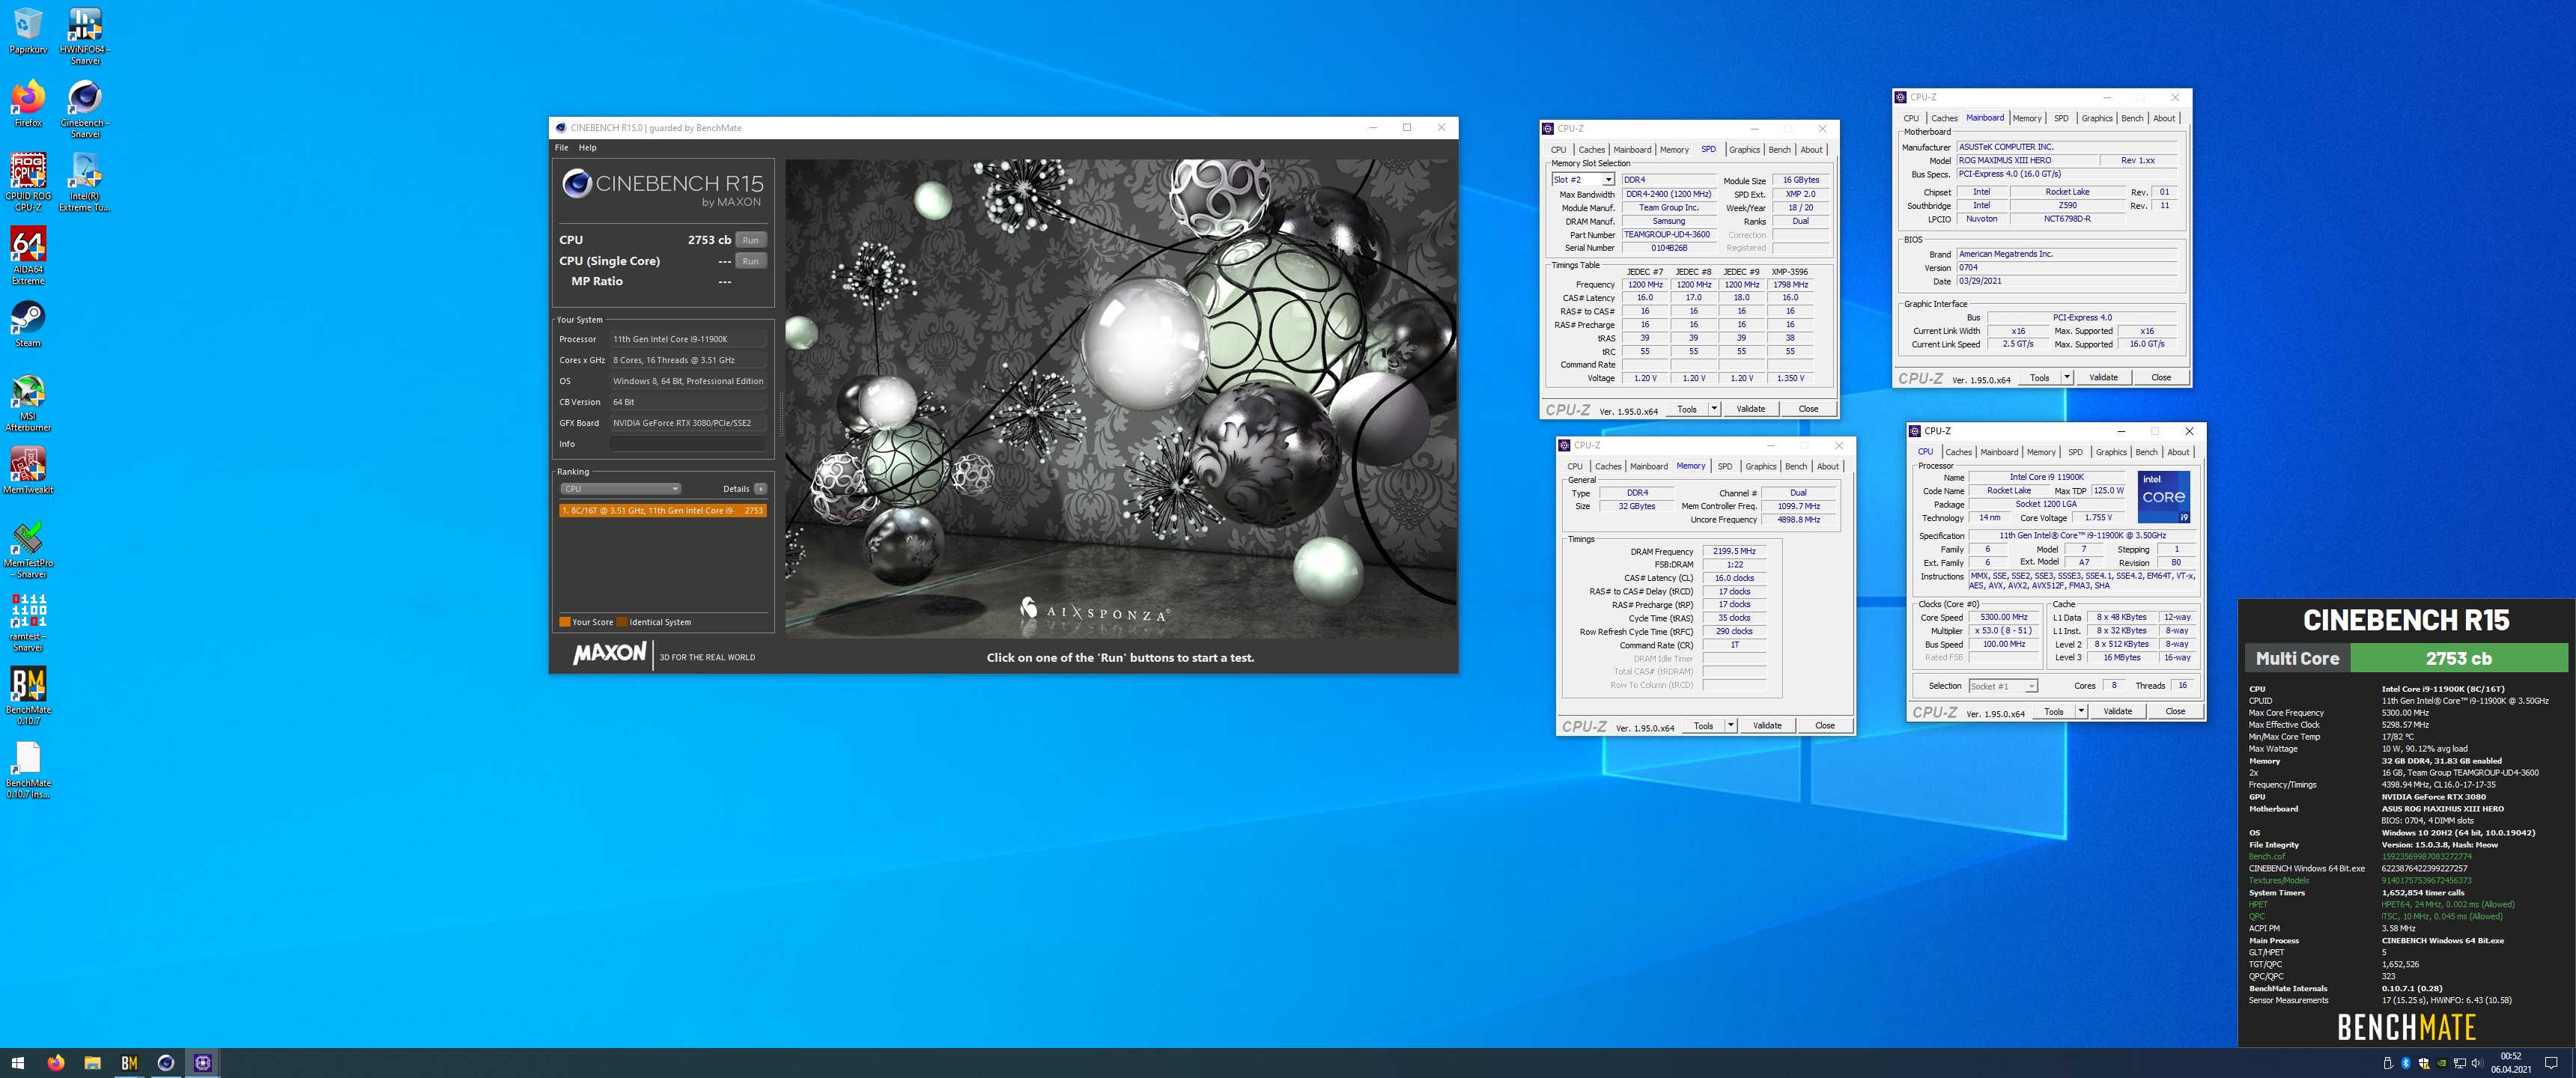Click the Firefox taskbar icon

[55, 1063]
